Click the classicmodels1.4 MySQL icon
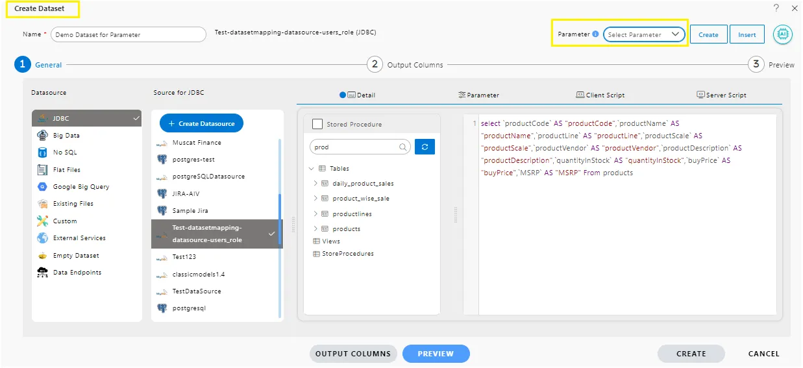The width and height of the screenshot is (803, 368). [162, 275]
